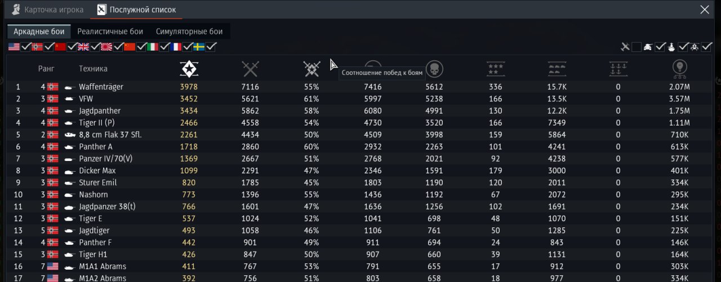Click the 3.57M value in VFW row

680,99
